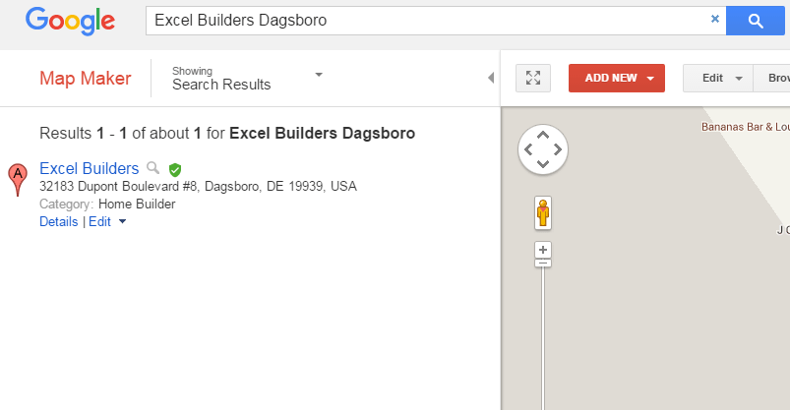Screen dimensions: 790x410
Task: Expand the ADD NEW dropdown
Action: tap(650, 78)
